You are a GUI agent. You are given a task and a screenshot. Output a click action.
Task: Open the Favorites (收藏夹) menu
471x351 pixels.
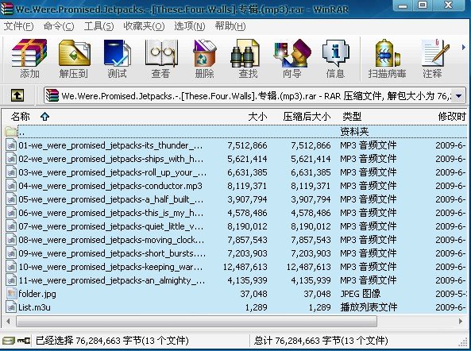144,26
